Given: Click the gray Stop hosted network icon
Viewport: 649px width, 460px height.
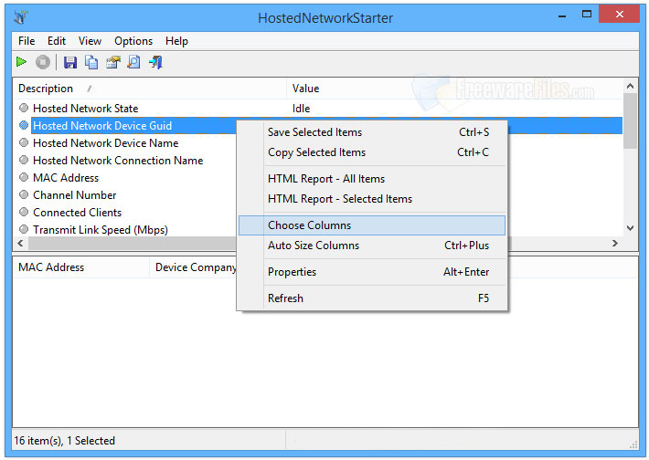Looking at the screenshot, I should 43,62.
